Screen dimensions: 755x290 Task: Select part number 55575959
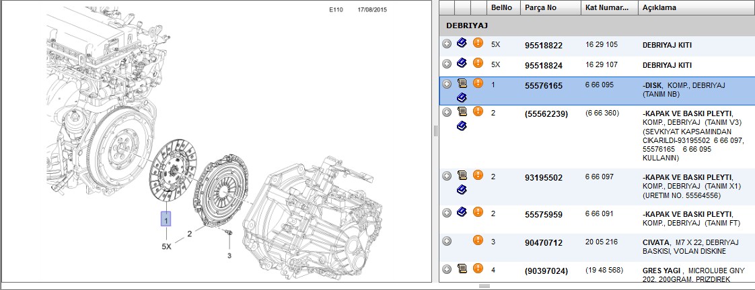[543, 215]
